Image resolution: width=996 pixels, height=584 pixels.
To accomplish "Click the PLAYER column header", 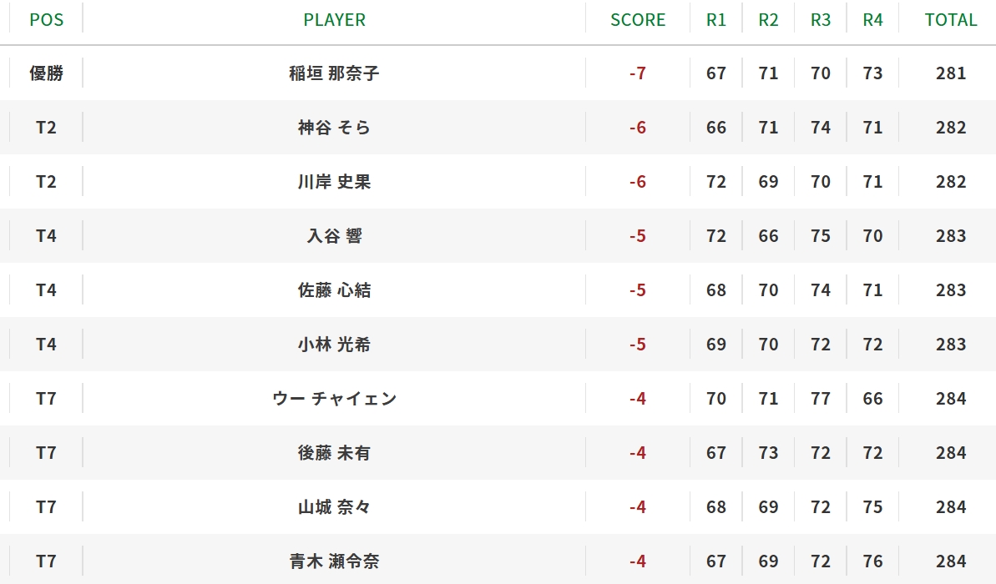I will pyautogui.click(x=334, y=20).
